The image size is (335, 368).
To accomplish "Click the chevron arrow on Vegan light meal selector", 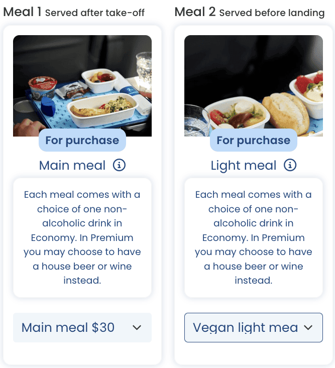I will point(308,328).
